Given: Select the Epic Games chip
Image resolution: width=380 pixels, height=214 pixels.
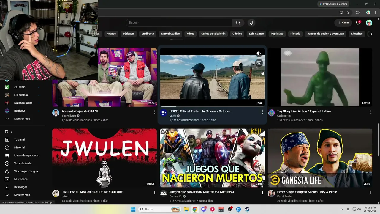Looking at the screenshot, I should pyautogui.click(x=256, y=34).
